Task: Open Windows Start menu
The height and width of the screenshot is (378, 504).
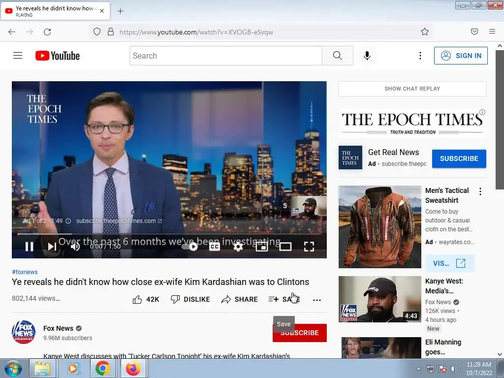Action: 13,368
